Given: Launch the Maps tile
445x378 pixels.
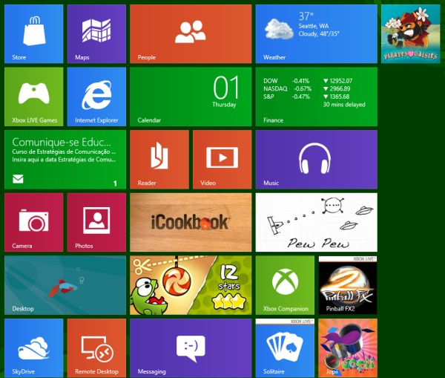Looking at the screenshot, I should point(96,34).
